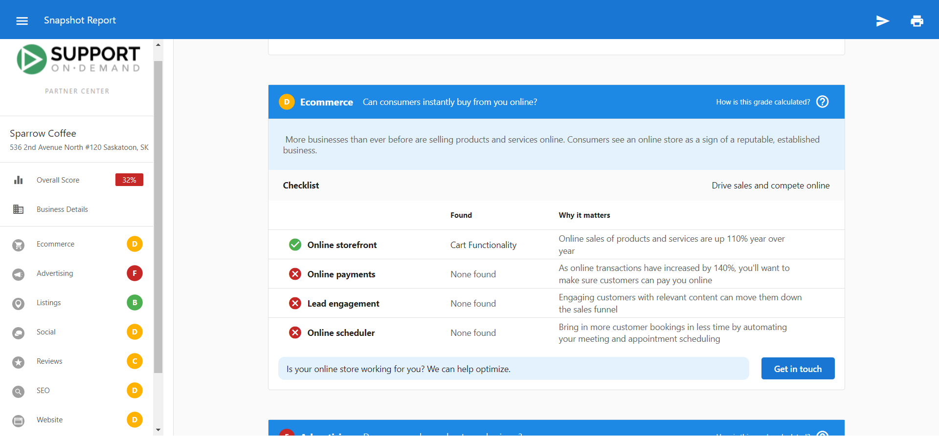The image size is (939, 436).
Task: Click the D grade badge in Ecommerce header
Action: pos(287,102)
